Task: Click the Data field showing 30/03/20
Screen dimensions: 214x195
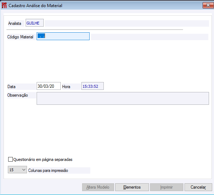Action: click(x=49, y=86)
